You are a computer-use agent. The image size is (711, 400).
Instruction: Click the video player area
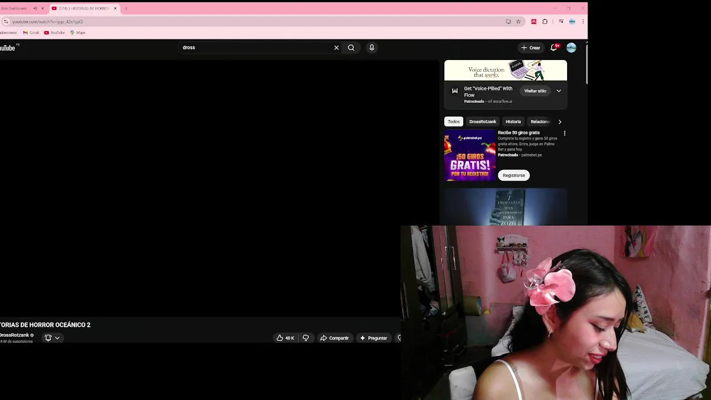coord(219,189)
